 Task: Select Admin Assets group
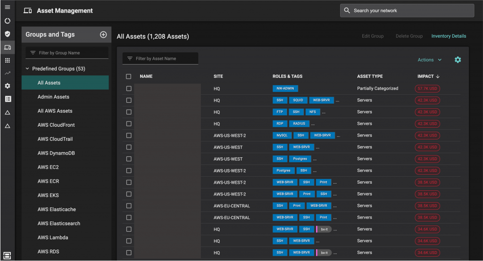click(53, 97)
